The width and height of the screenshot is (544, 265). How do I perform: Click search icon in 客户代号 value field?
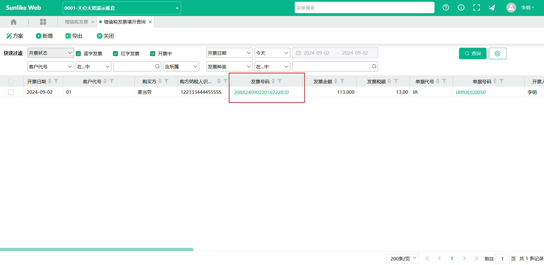157,66
